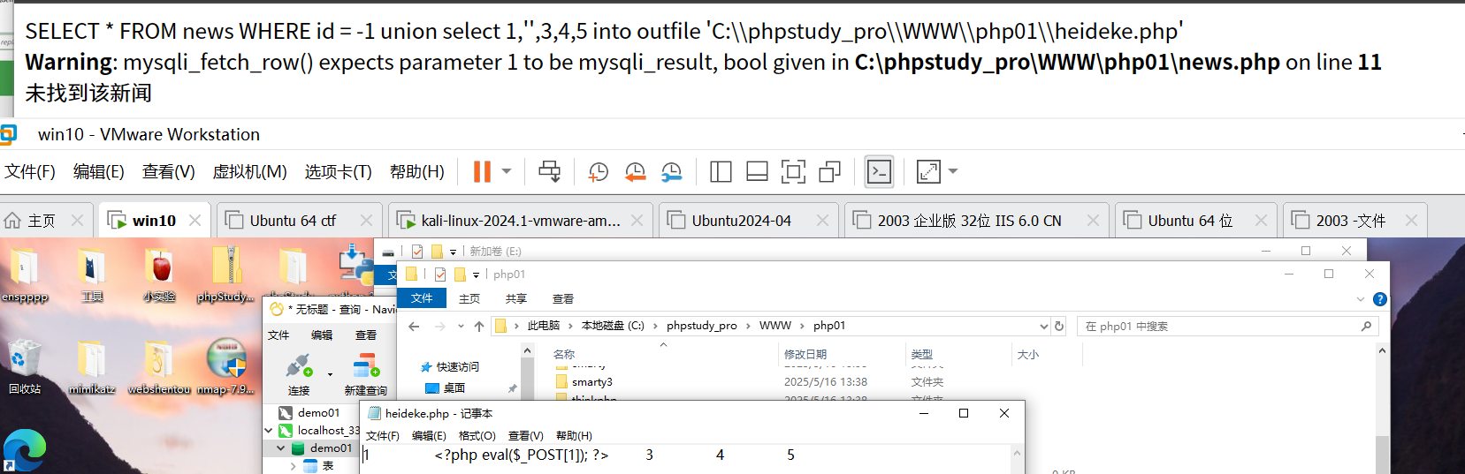Select the phpStudy zip icon on desktop

226,275
